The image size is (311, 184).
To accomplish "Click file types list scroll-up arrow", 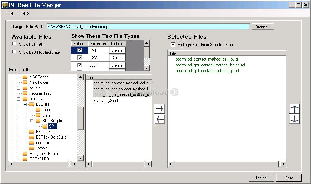I will 146,43.
